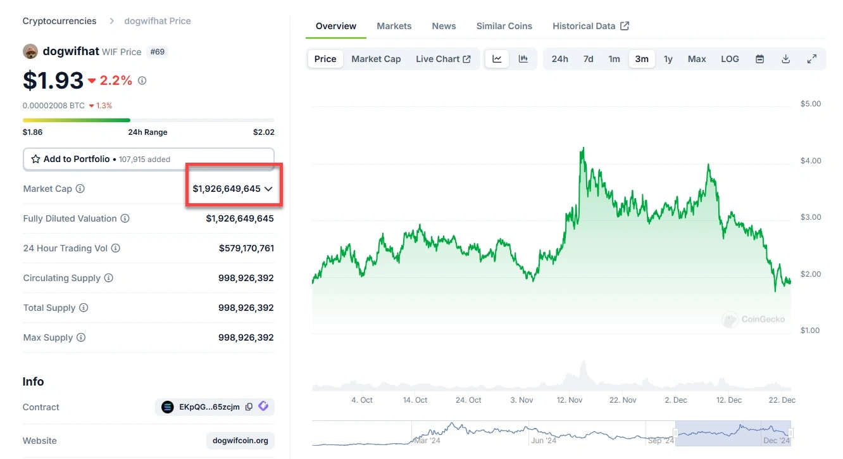This screenshot has height=459, width=843.
Task: Click the #69 rank badge
Action: [157, 51]
